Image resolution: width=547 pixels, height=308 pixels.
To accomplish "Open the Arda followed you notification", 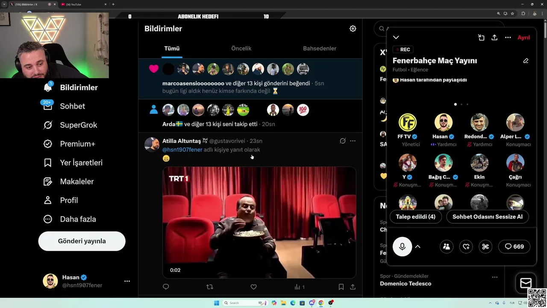I will [x=250, y=116].
